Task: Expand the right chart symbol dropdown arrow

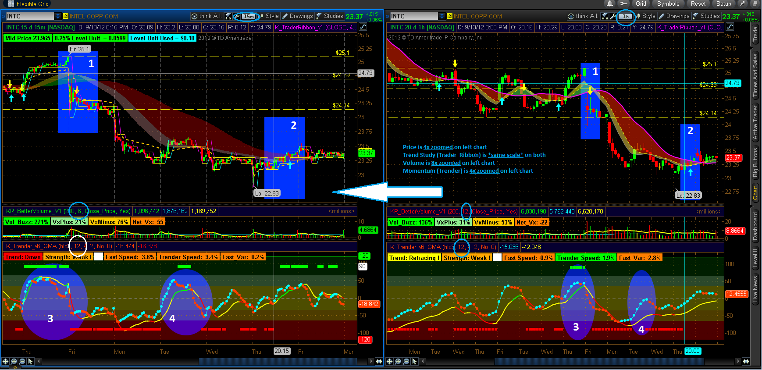Action: pos(442,16)
